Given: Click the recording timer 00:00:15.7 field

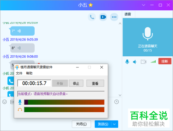Looking at the screenshot, I should tap(34, 83).
